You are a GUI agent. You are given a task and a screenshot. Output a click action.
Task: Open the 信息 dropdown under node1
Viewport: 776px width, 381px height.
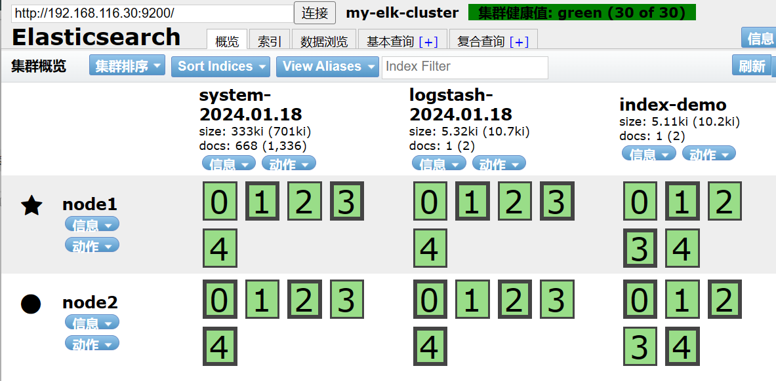click(92, 225)
